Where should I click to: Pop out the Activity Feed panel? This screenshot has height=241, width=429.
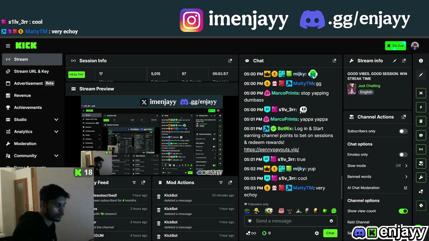click(143, 182)
